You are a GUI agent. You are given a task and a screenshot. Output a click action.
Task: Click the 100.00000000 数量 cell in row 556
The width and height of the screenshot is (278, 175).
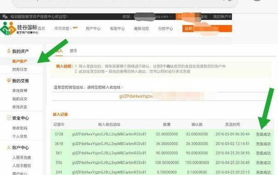tap(167, 163)
